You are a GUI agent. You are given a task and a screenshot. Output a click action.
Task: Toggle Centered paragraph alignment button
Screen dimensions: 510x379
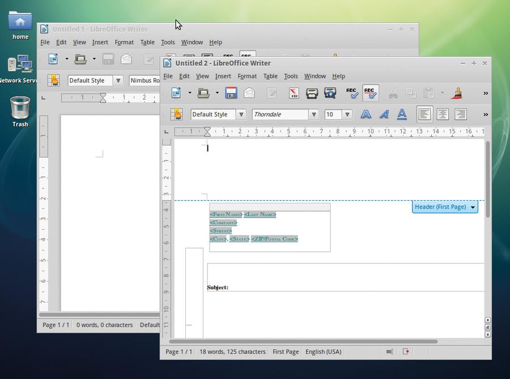click(x=443, y=114)
